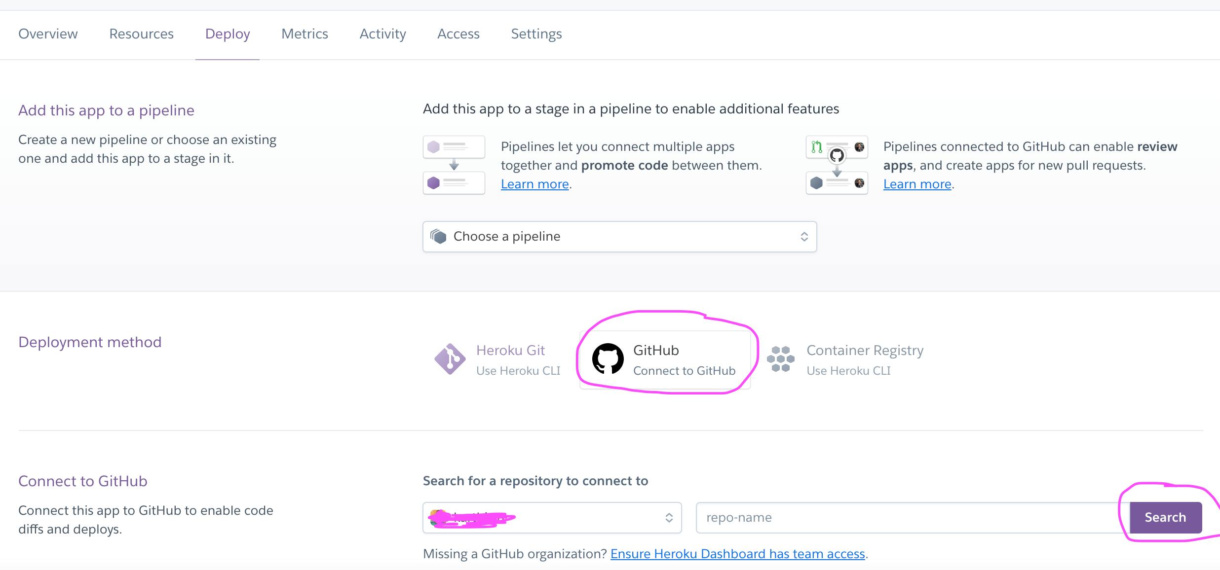Click the GitHub octocat icon
This screenshot has height=570, width=1220.
click(608, 359)
